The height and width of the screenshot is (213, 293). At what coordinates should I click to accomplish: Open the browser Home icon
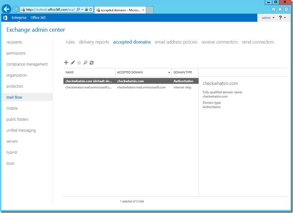(x=274, y=9)
